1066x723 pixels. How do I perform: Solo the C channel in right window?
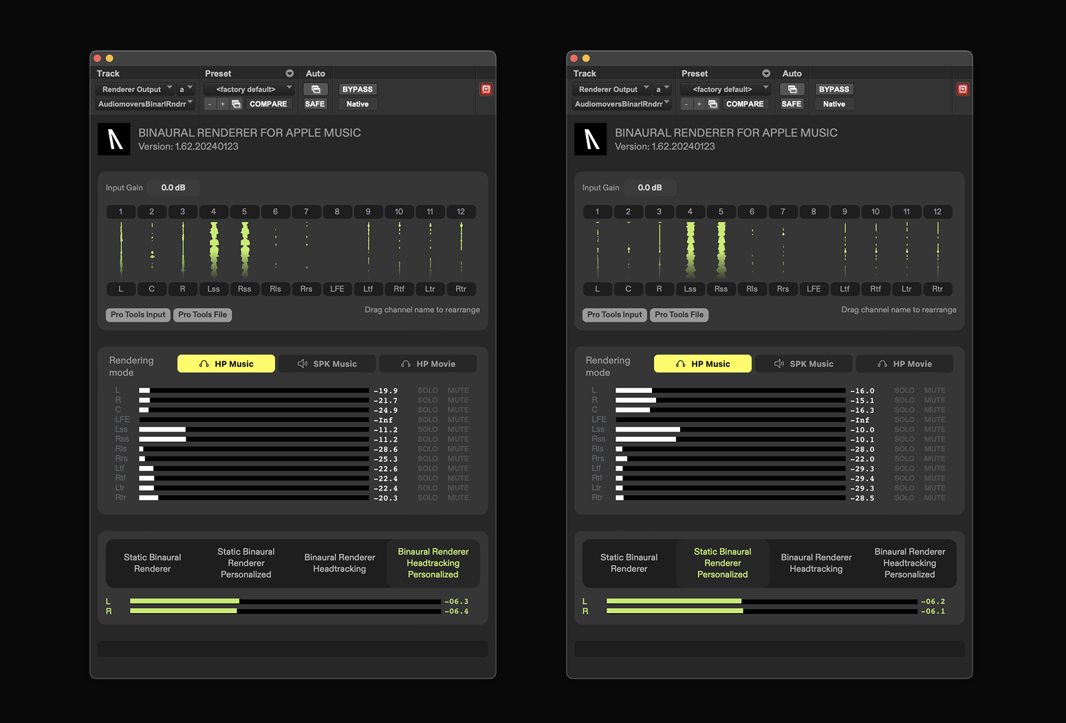click(x=904, y=410)
